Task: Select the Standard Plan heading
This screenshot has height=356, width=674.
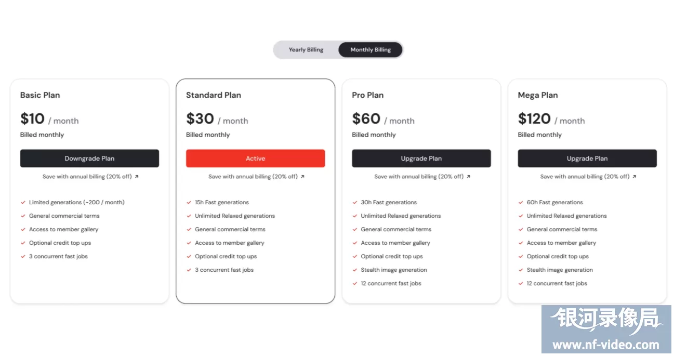Action: pos(213,95)
